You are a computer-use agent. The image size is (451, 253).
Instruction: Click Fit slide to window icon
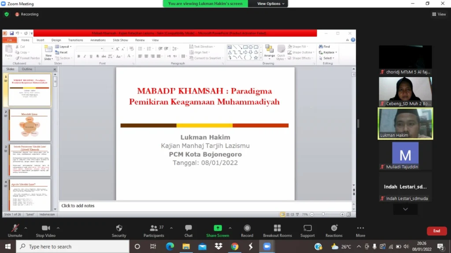pos(348,214)
